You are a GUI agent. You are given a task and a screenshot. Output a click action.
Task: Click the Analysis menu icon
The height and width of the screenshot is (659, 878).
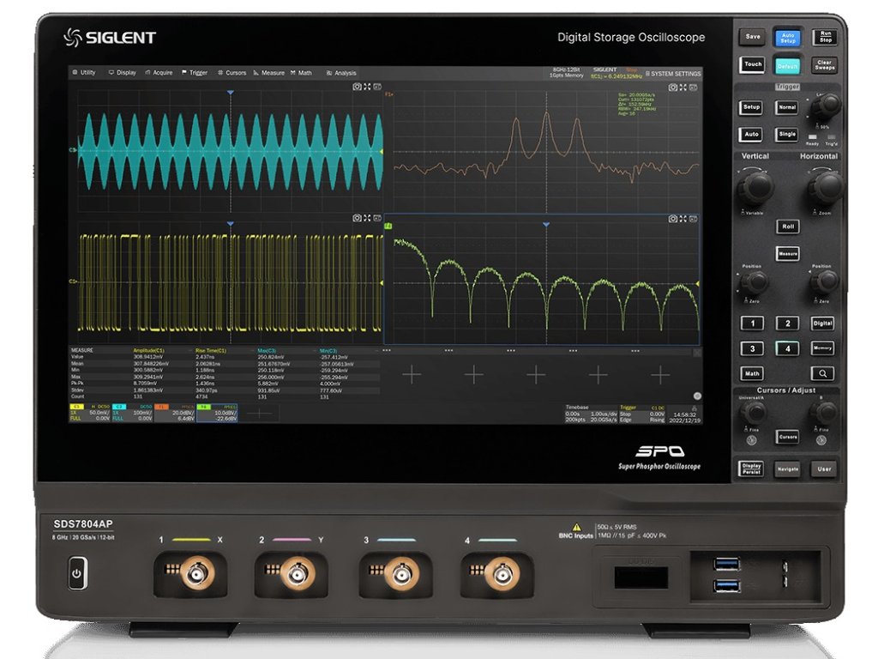(x=329, y=73)
